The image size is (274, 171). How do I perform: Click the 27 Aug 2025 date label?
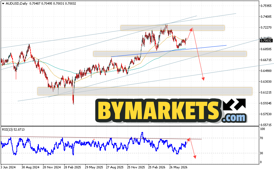[x=115, y=167]
